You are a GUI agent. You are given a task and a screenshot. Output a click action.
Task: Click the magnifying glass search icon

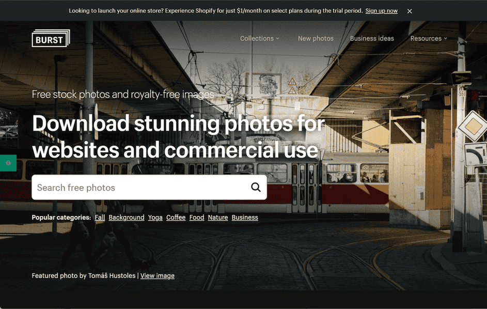coord(256,188)
